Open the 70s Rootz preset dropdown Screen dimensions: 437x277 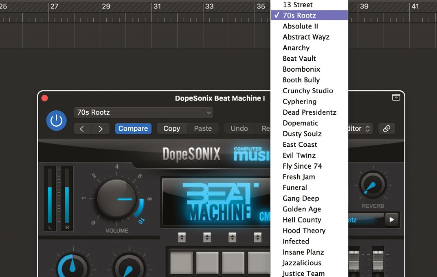tap(143, 112)
